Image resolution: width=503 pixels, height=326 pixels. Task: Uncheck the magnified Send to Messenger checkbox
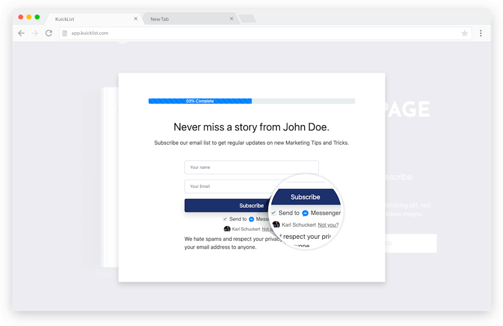pos(273,213)
